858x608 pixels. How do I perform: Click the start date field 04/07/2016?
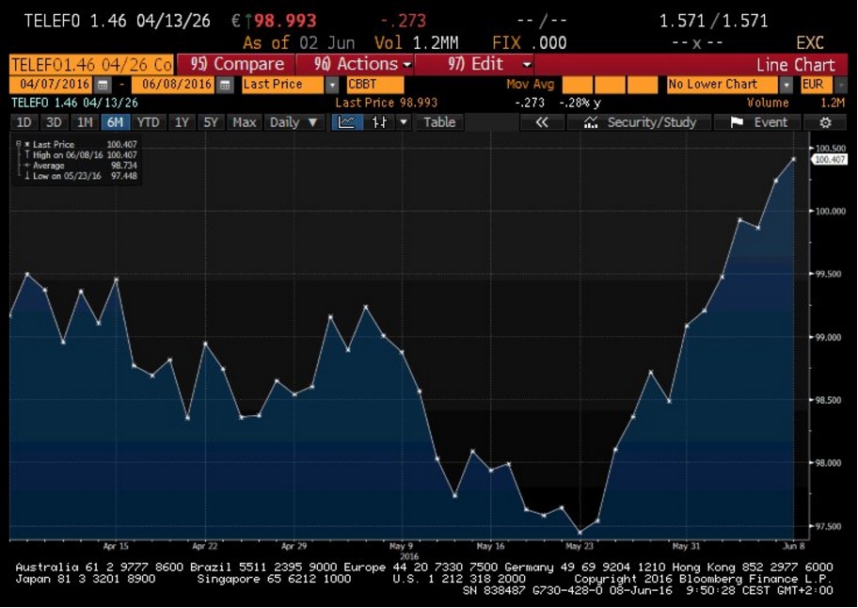click(53, 85)
